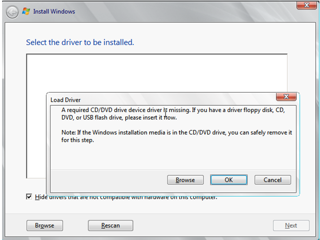
Task: Cancel the Load Driver dialog
Action: click(272, 180)
